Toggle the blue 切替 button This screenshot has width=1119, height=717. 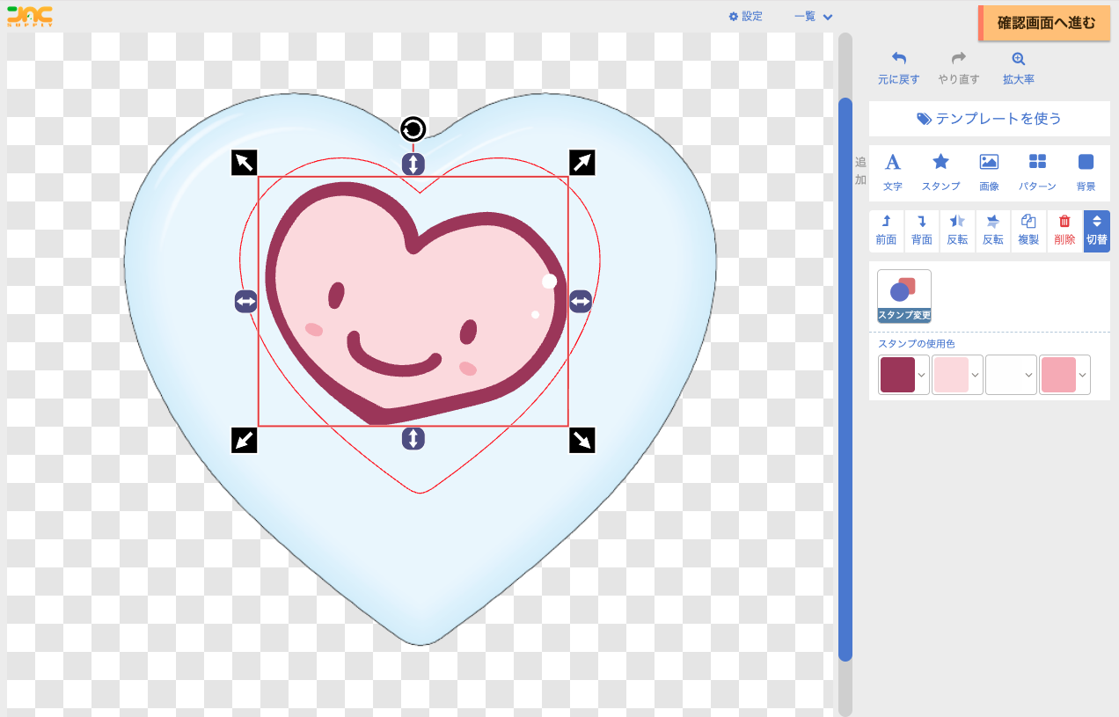tap(1096, 230)
